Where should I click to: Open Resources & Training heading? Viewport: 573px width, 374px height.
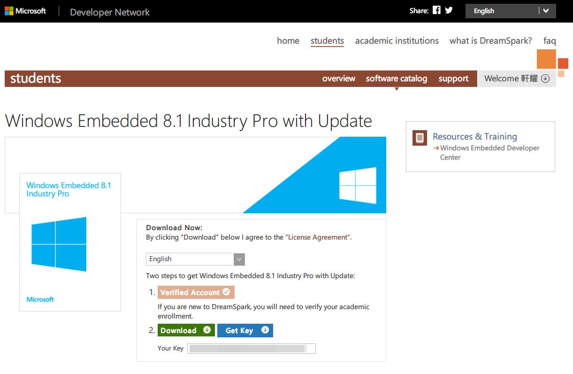475,136
